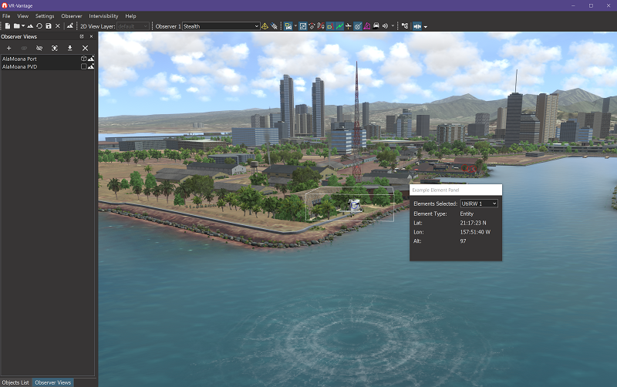Viewport: 617px width, 387px height.
Task: Click the Example Element Panel title bar
Action: (x=456, y=190)
